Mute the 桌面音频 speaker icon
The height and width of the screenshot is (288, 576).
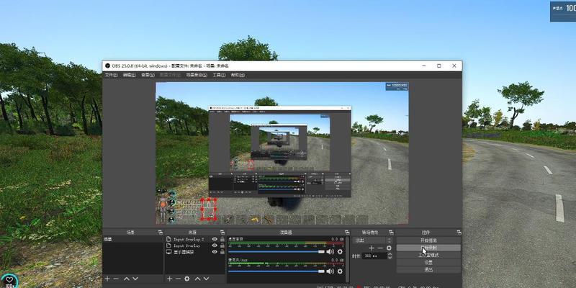point(330,251)
